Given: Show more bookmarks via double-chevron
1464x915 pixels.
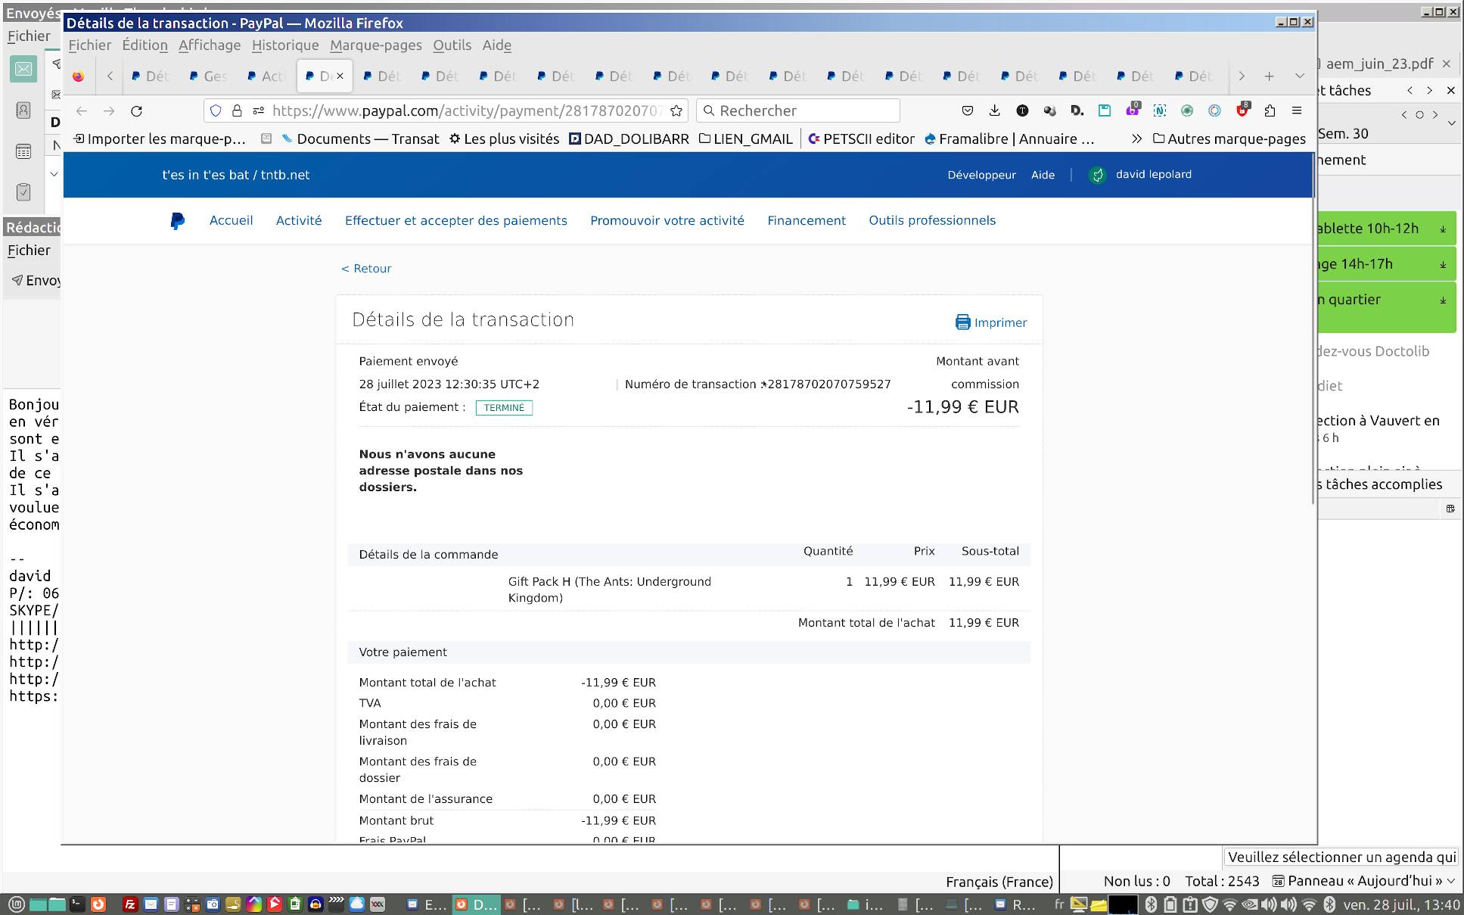Looking at the screenshot, I should tap(1136, 139).
